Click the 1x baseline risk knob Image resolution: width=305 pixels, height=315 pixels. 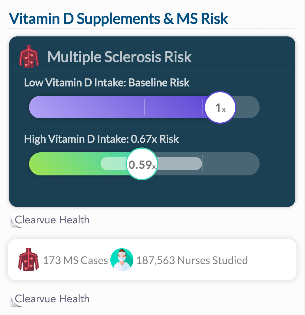click(220, 107)
